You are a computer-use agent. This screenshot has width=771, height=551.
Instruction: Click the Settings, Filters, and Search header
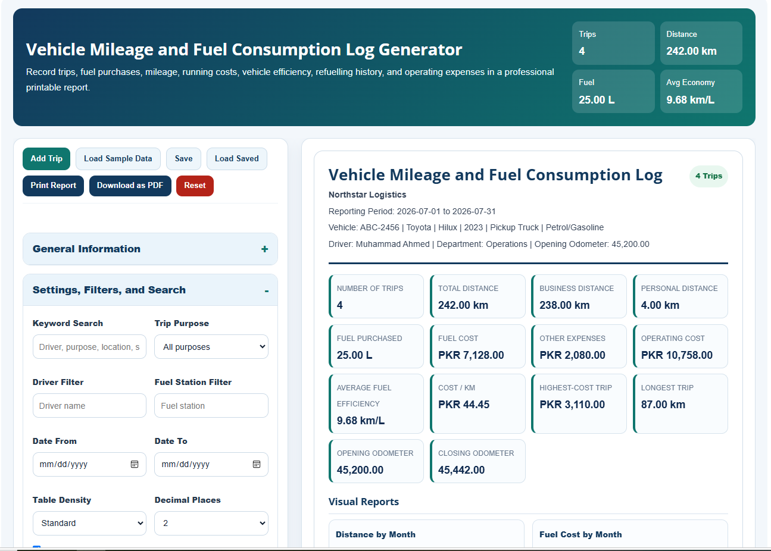point(150,290)
